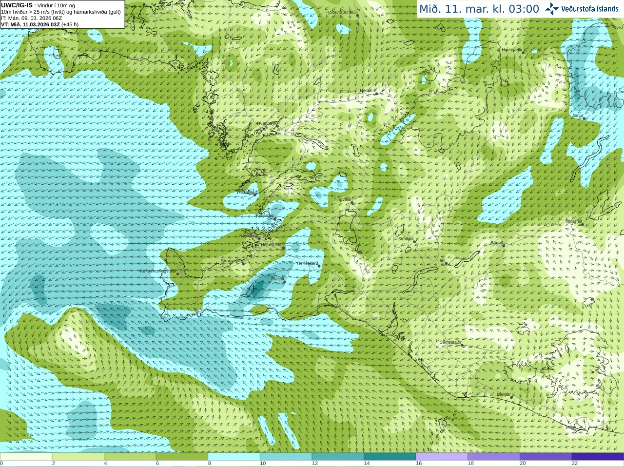
Task: Select the legend color above 22 m/s
Action: pyautogui.click(x=598, y=457)
